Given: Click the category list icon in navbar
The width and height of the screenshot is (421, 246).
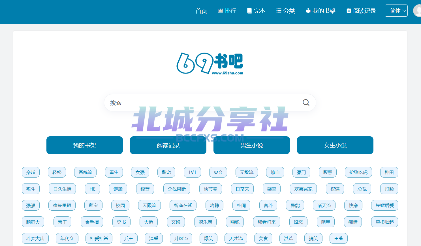Looking at the screenshot, I should [279, 11].
